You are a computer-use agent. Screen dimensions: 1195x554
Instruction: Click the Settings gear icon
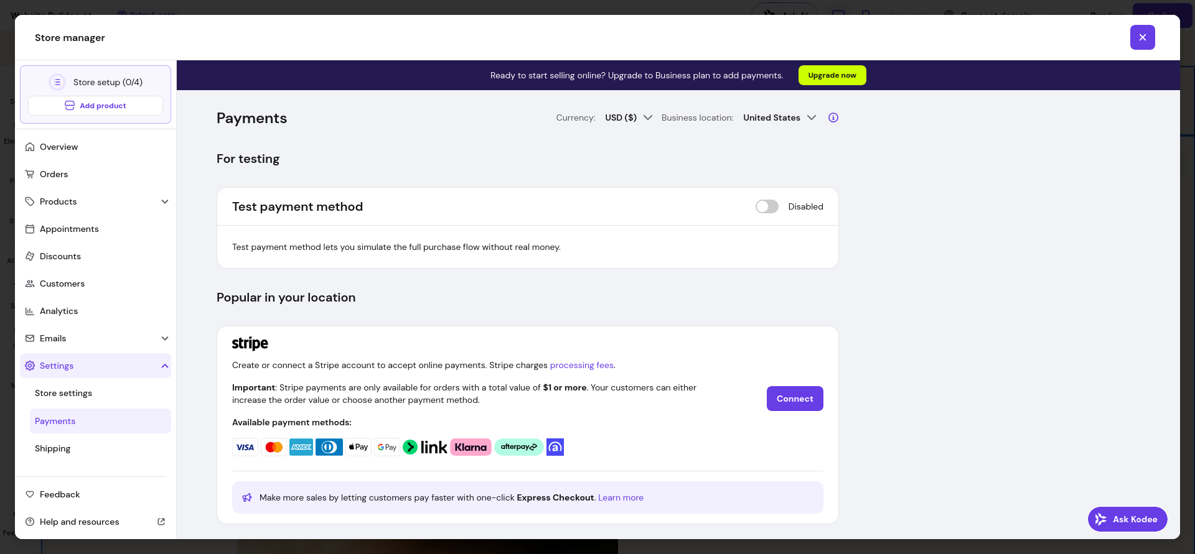pos(30,366)
